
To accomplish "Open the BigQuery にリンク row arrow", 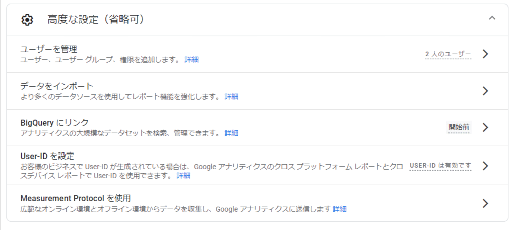I will pos(485,127).
